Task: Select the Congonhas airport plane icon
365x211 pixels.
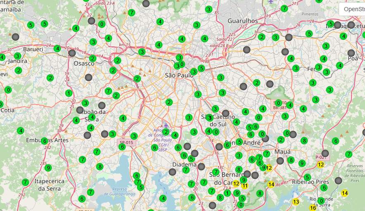Action: click(x=166, y=126)
